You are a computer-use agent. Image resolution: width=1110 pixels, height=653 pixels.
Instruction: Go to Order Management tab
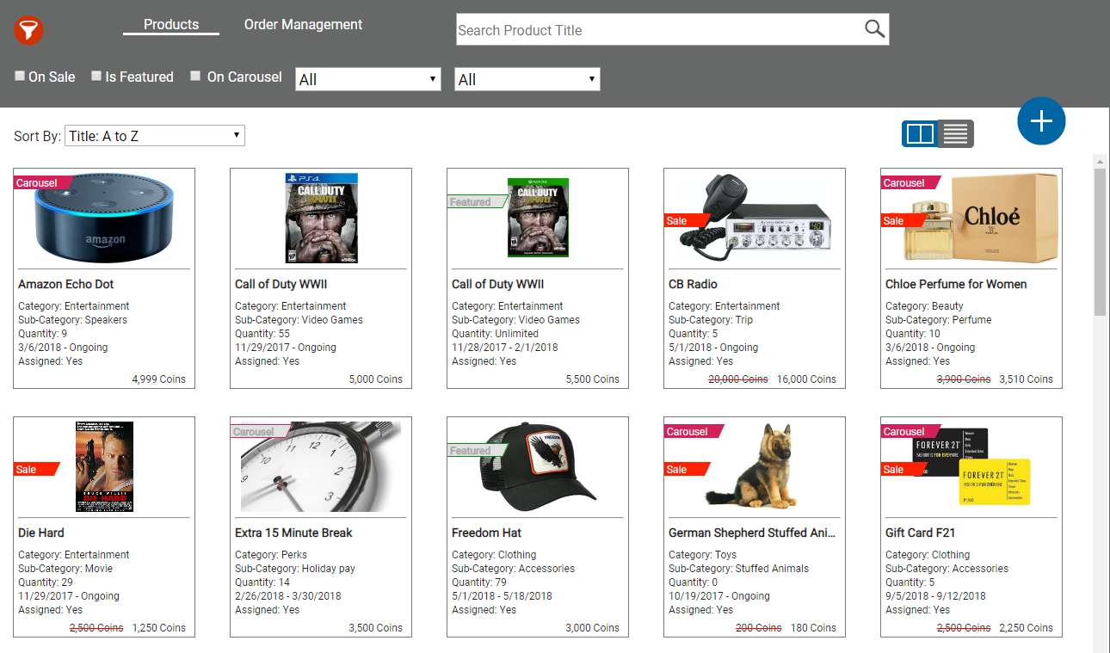pos(304,25)
